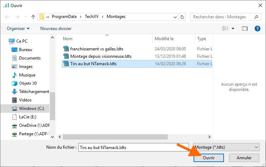This screenshot has width=266, height=167.
Task: Click the Back navigation arrow
Action: click(7, 17)
